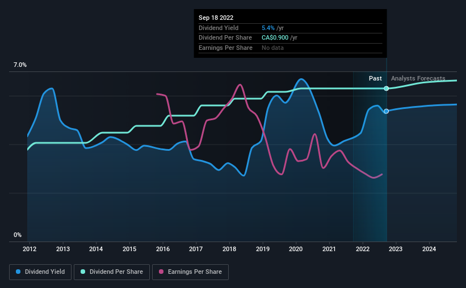
Task: Click the 2017 x-axis label
Action: (x=196, y=249)
